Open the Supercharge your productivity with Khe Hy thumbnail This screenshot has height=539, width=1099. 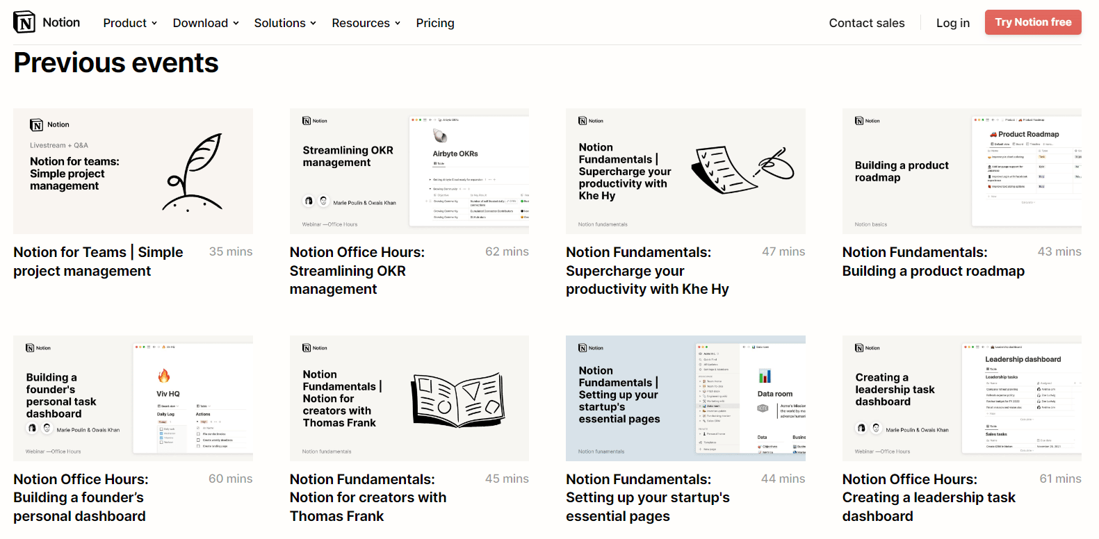click(x=685, y=171)
